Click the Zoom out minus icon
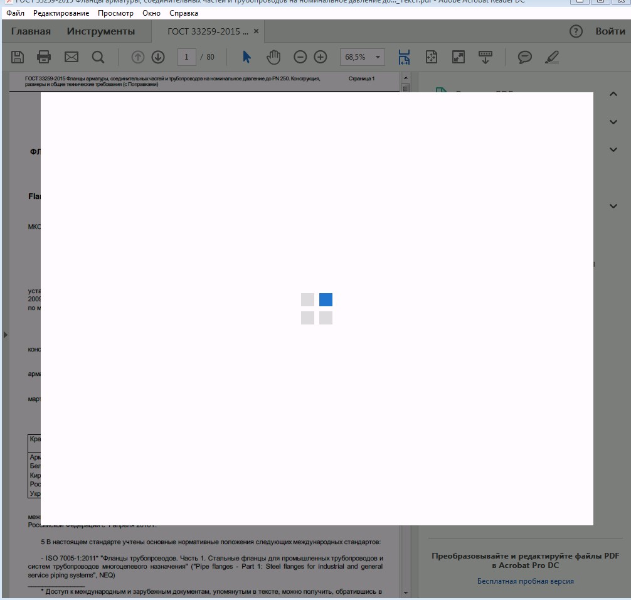 pyautogui.click(x=300, y=57)
